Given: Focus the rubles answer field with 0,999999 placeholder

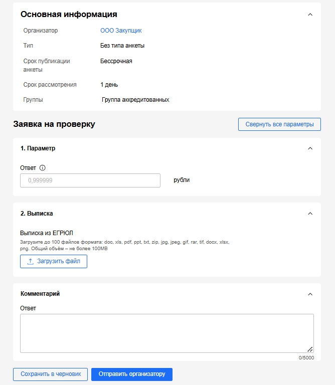Looking at the screenshot, I should click(90, 180).
